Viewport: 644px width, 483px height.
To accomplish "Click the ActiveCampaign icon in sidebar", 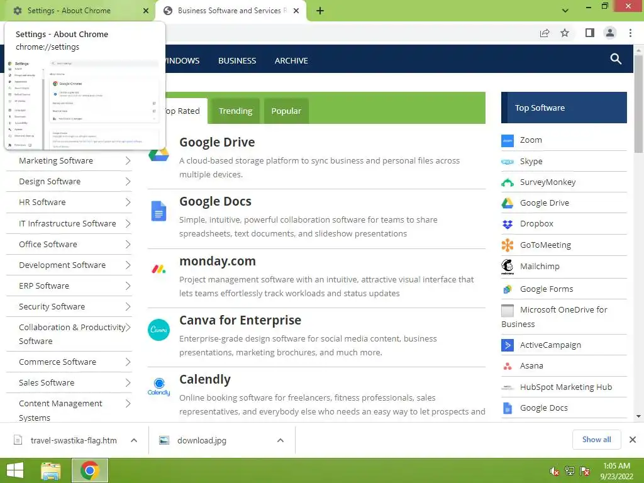I will click(x=508, y=345).
